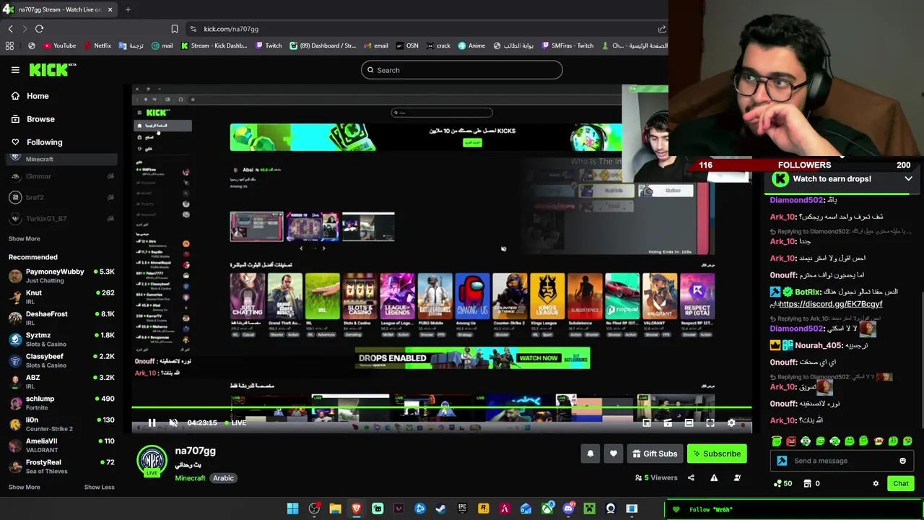Open Twitch bookmark

tap(268, 45)
